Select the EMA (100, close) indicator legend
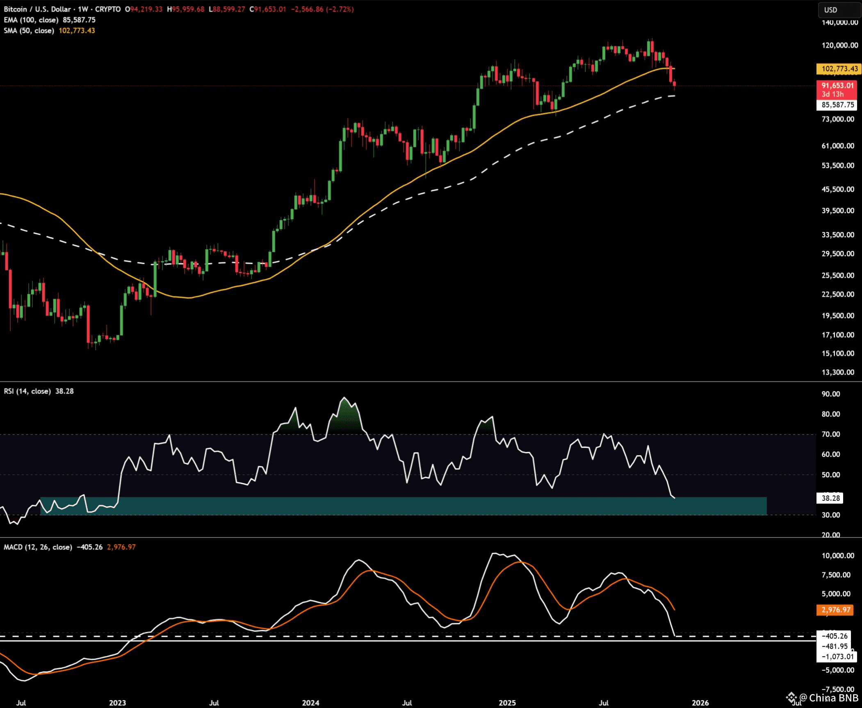 [x=31, y=20]
